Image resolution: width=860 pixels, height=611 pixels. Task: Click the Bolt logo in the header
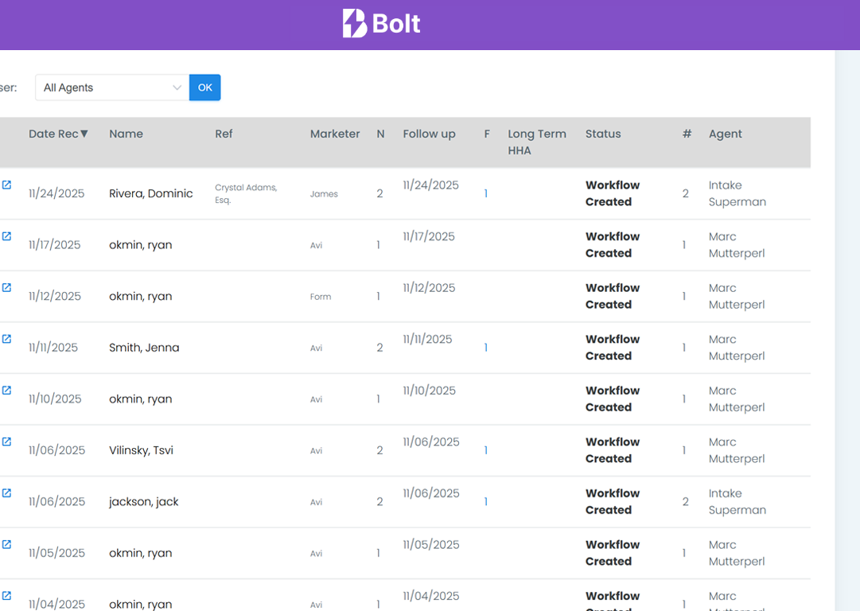[x=380, y=24]
